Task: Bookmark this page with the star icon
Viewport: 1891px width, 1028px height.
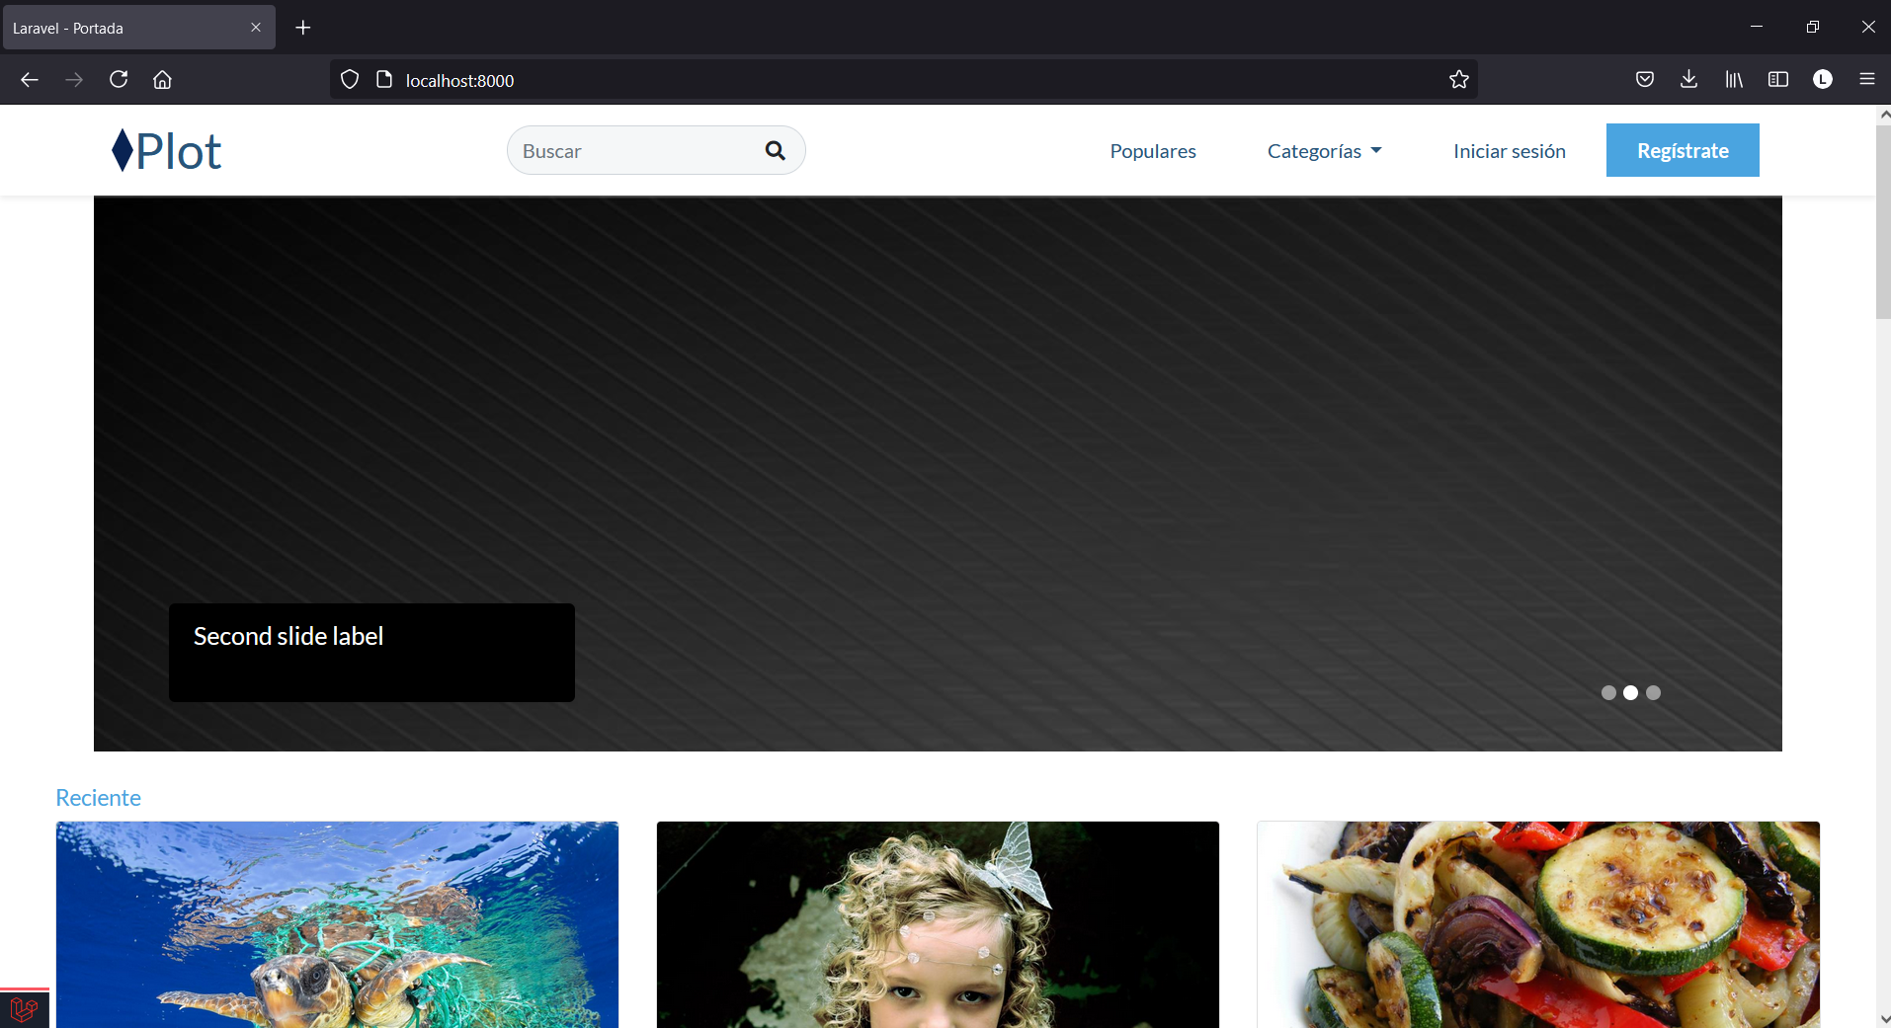Action: pyautogui.click(x=1458, y=80)
